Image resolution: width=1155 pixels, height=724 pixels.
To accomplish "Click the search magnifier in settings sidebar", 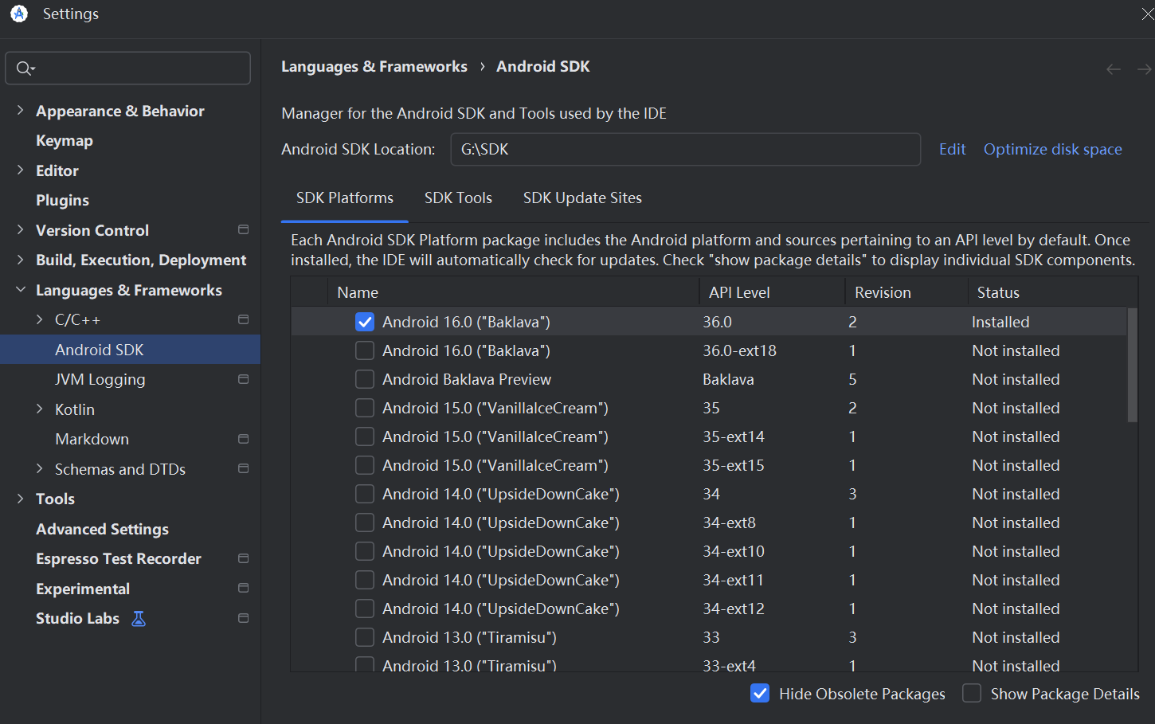I will 24,68.
